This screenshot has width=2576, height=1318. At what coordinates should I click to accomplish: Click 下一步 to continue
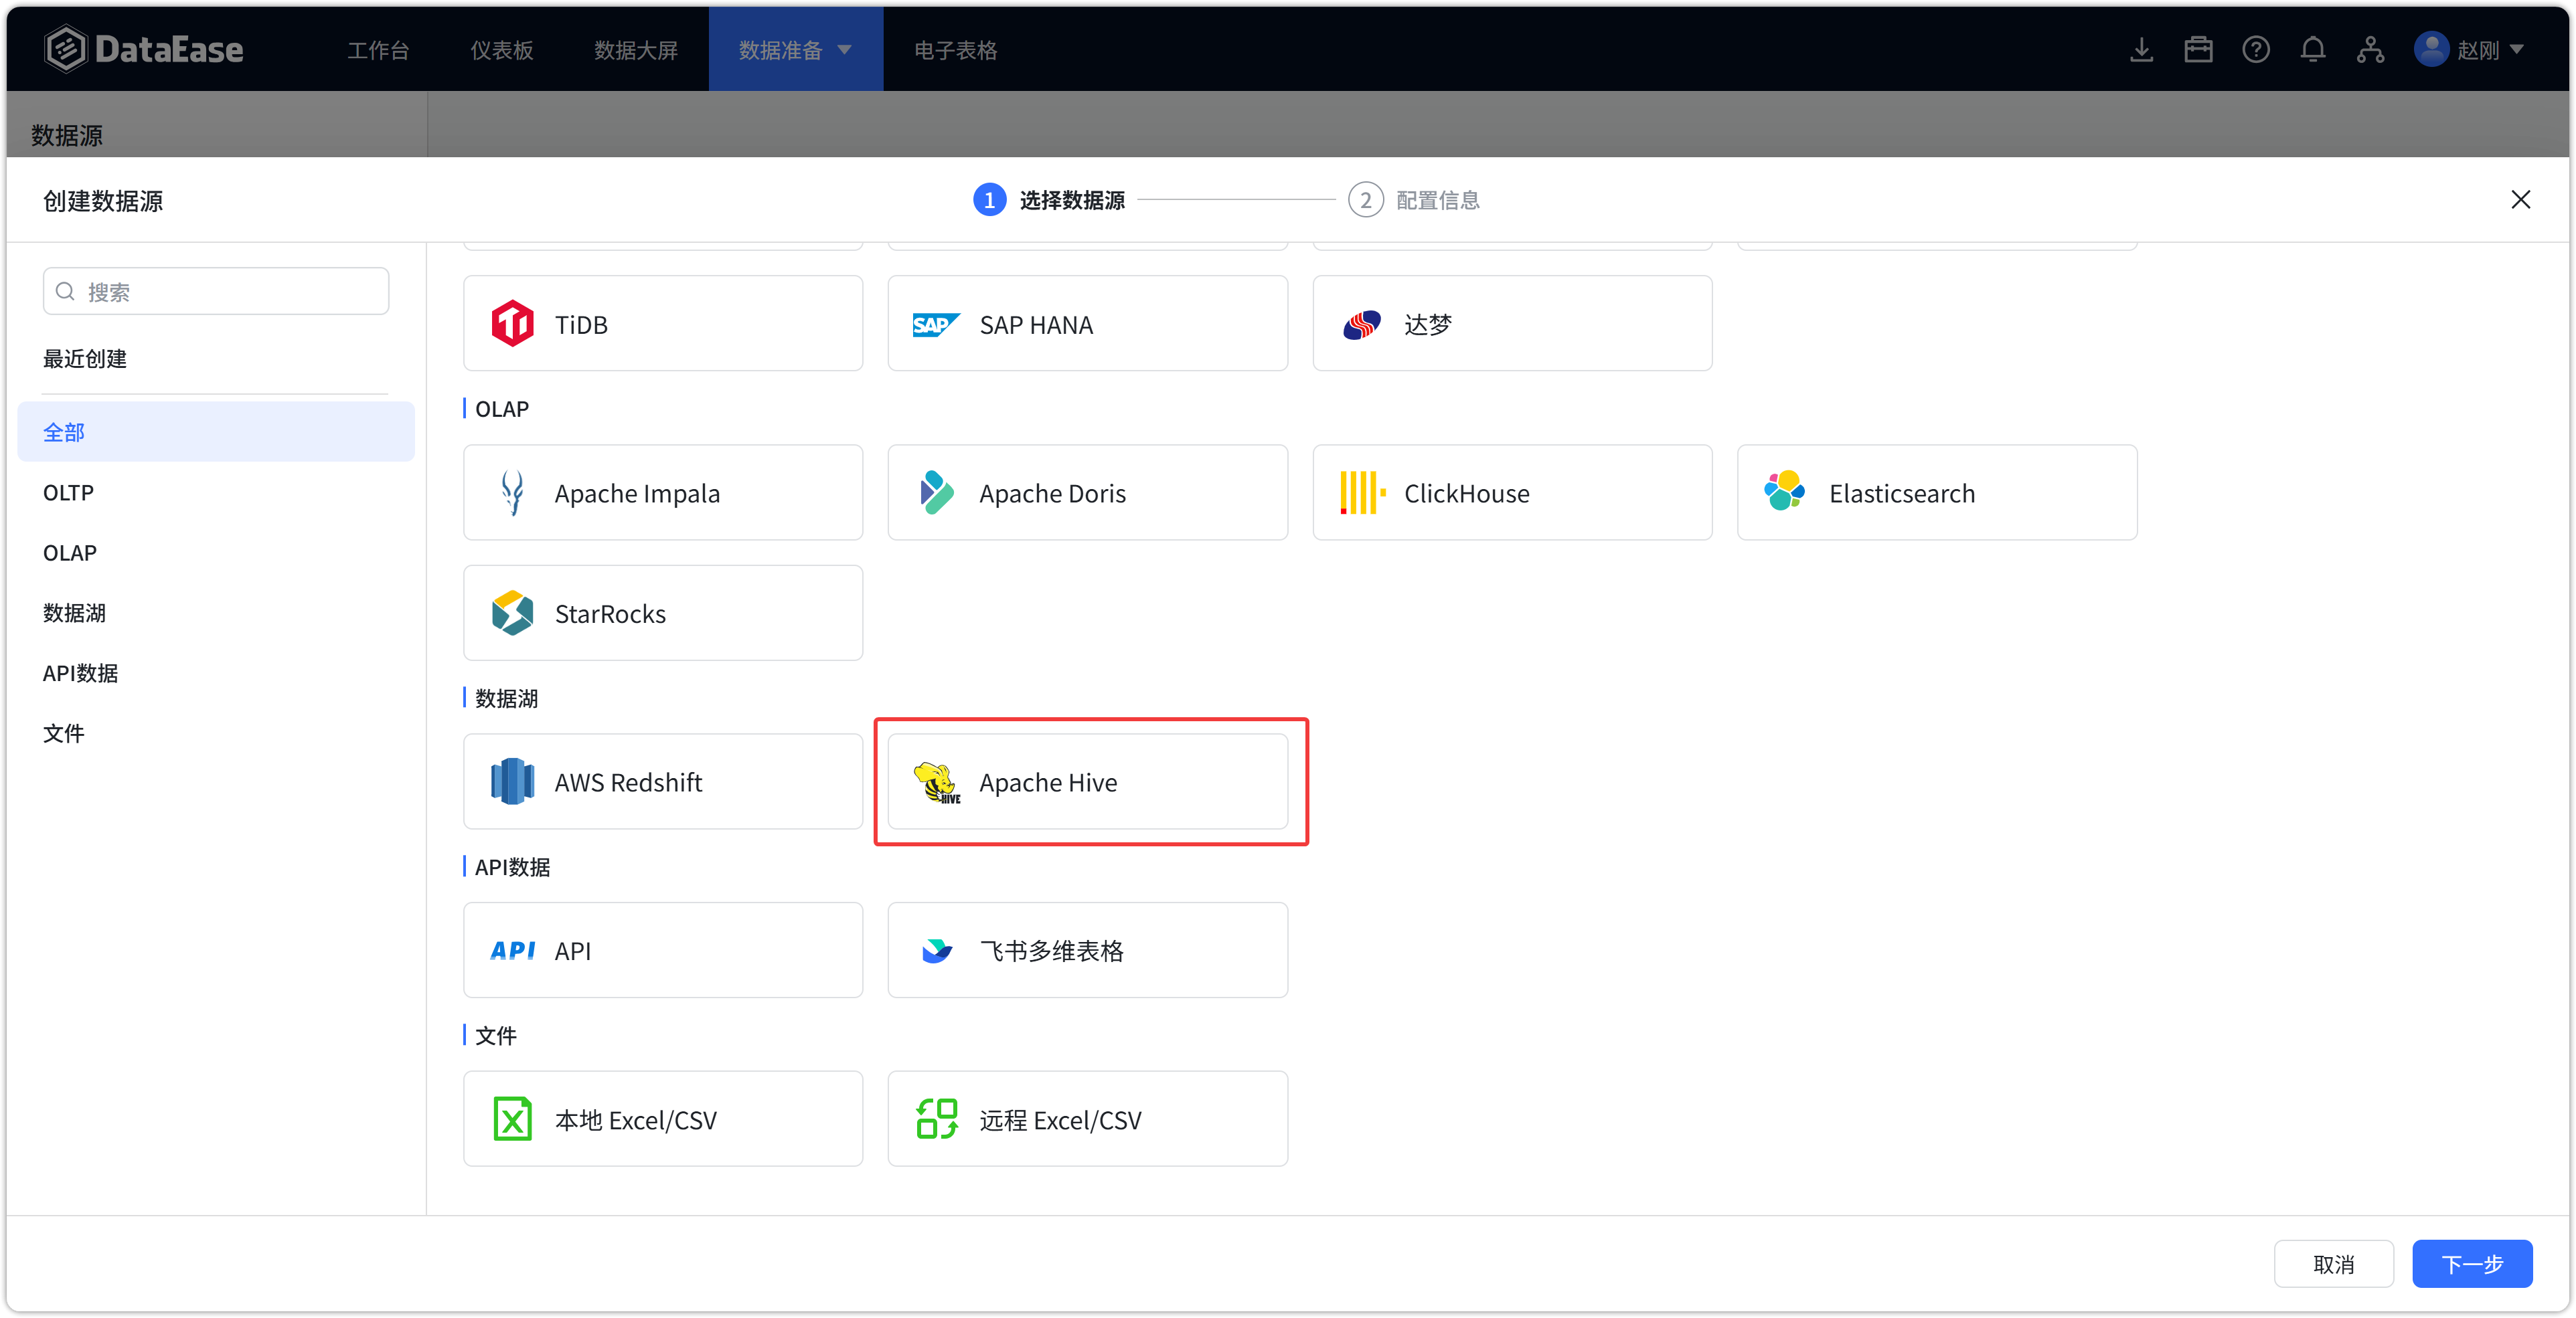click(x=2472, y=1264)
